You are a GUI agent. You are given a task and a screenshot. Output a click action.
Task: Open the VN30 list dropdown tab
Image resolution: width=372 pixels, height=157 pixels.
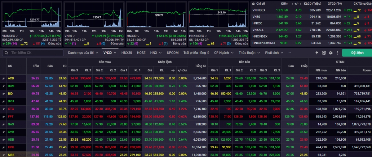point(110,53)
